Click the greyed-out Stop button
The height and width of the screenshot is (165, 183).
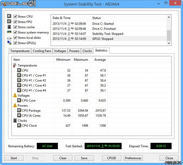tap(35, 158)
